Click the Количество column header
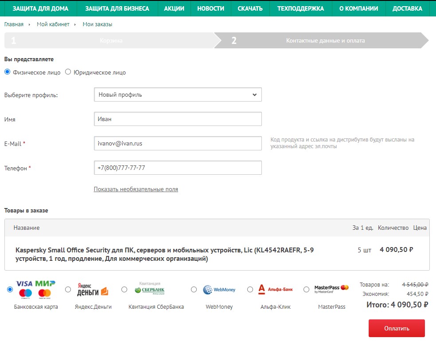 pos(393,228)
